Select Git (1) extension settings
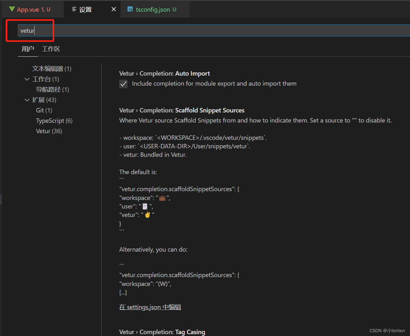410x336 pixels. click(44, 110)
